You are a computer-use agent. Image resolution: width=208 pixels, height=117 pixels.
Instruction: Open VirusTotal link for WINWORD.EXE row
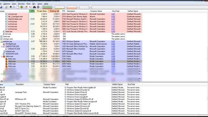tap(113, 54)
